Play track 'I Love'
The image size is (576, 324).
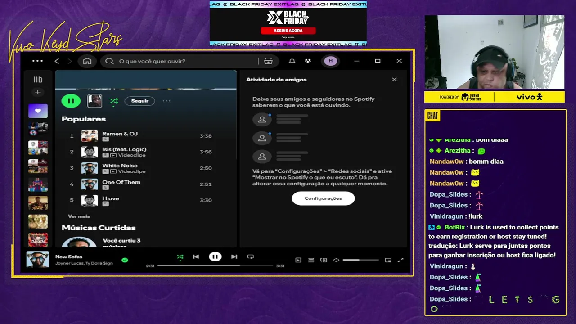coord(111,198)
